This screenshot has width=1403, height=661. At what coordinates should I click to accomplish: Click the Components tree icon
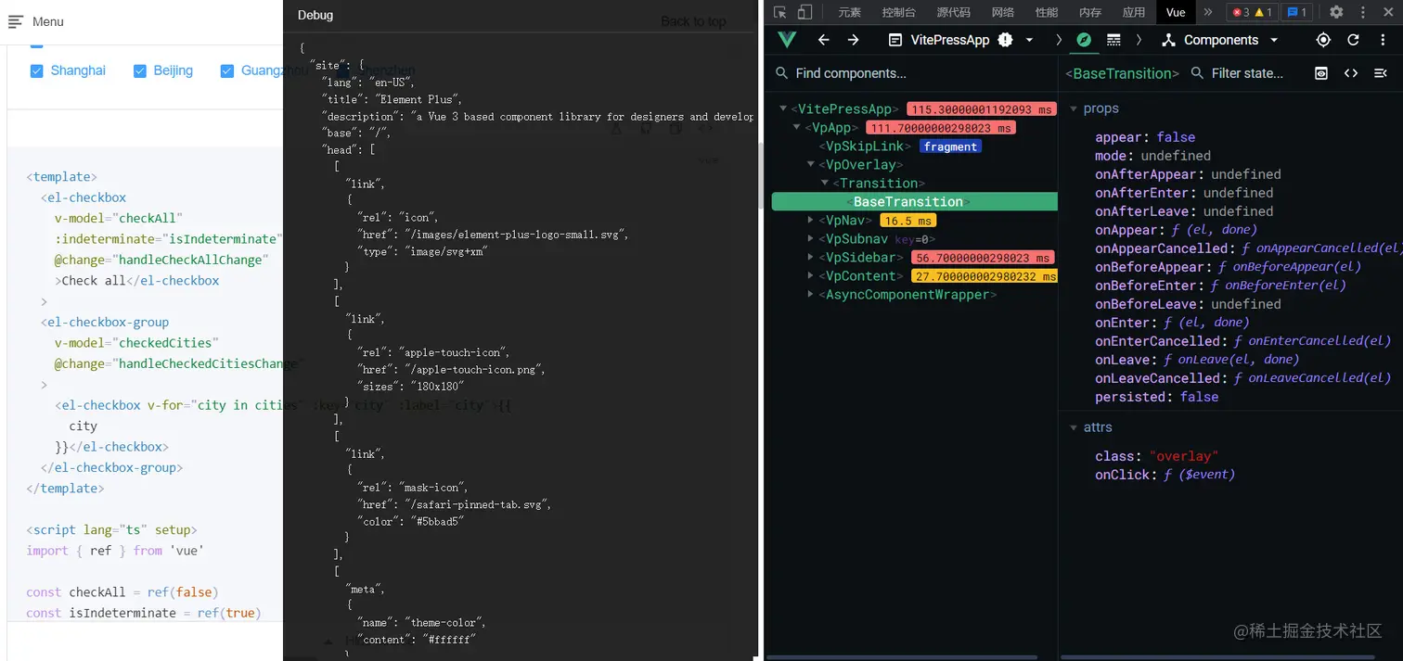point(1168,40)
